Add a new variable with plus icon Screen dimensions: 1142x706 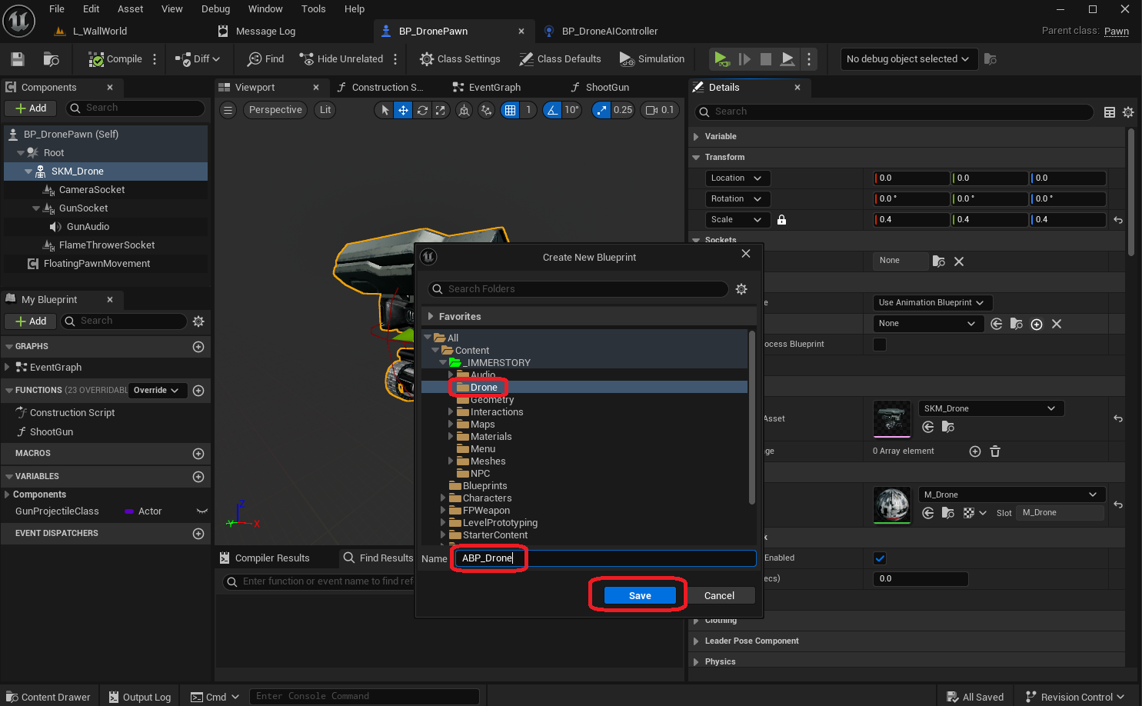[198, 477]
